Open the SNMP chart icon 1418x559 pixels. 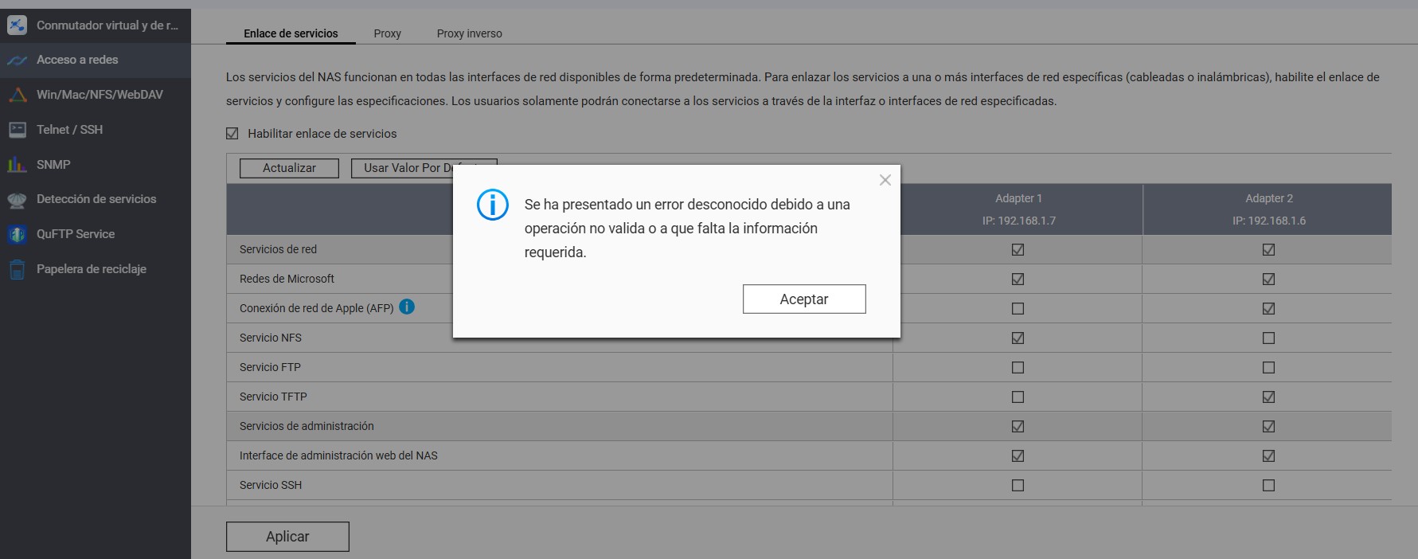click(x=17, y=165)
